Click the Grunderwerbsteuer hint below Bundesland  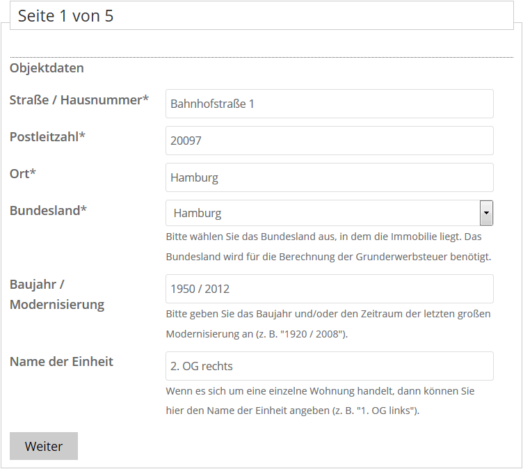click(x=328, y=246)
